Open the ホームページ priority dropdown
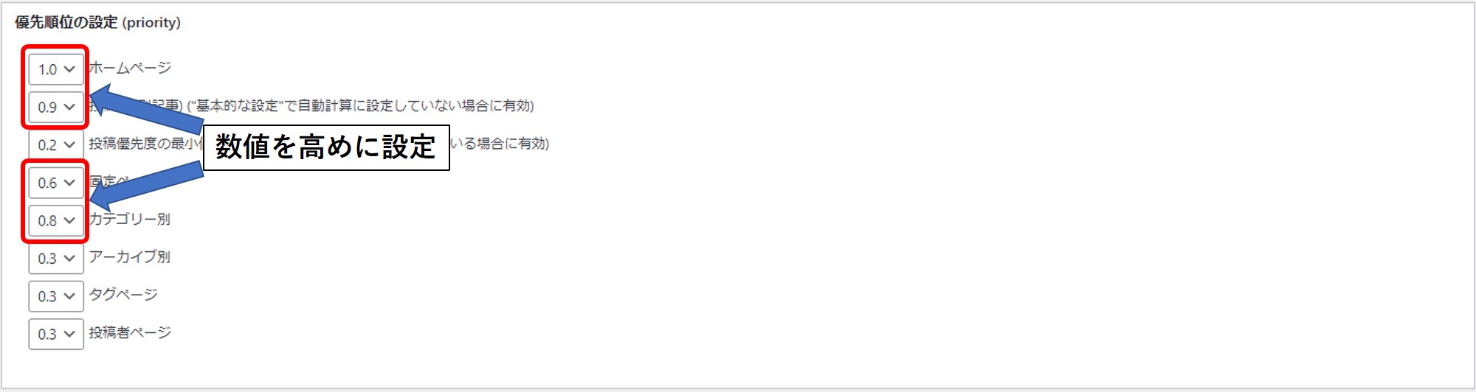This screenshot has width=1476, height=392. pos(56,69)
